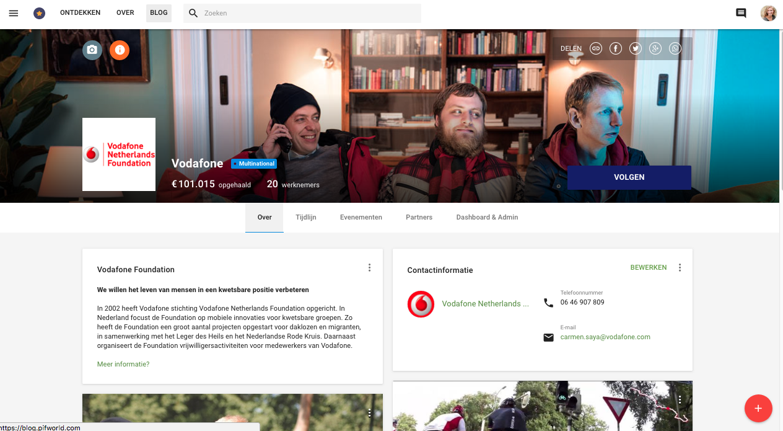Select the Over tab

pos(265,218)
